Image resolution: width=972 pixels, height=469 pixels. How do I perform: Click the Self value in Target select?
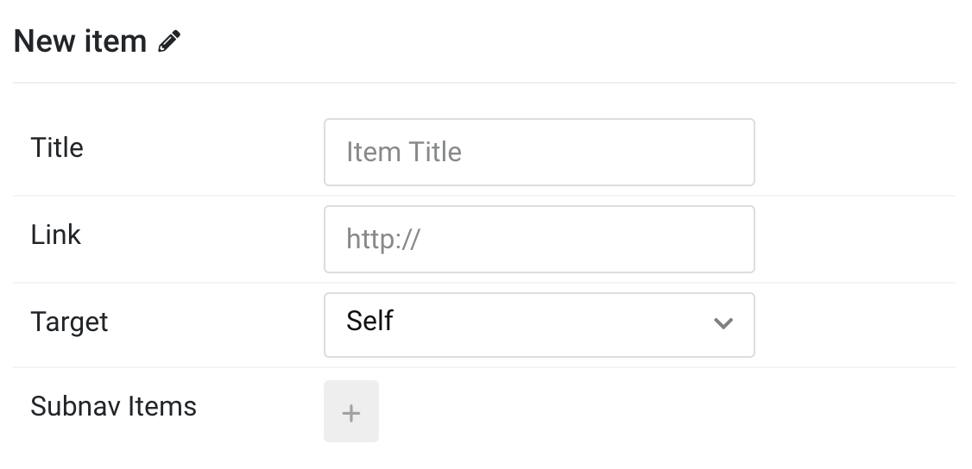369,321
